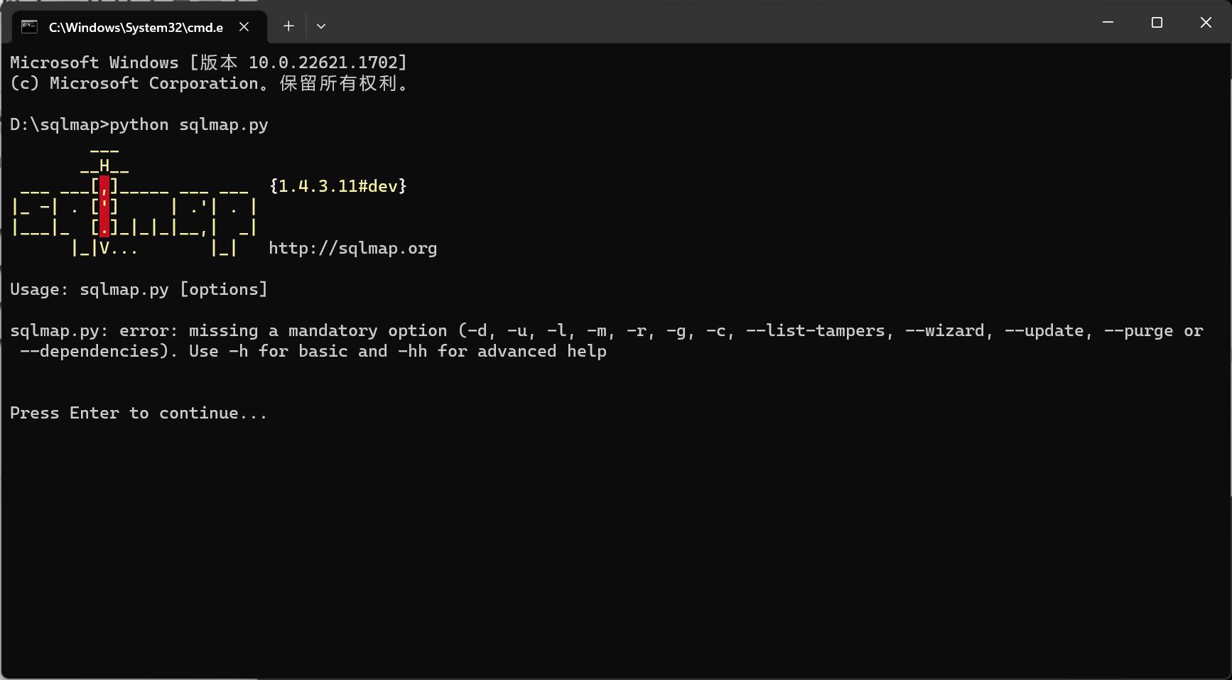The width and height of the screenshot is (1232, 680).
Task: Maximize the terminal window
Action: [x=1157, y=23]
